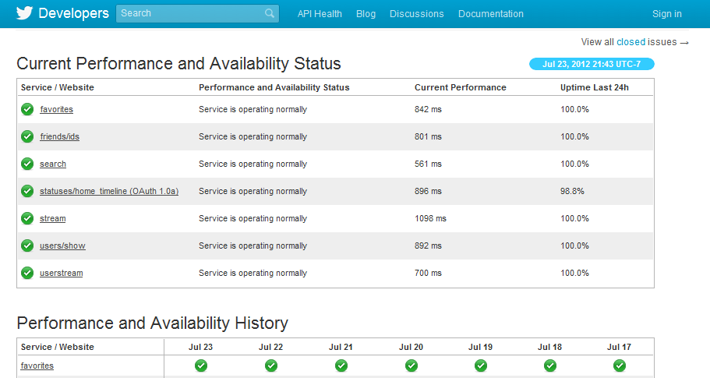Click the Jul 20 history column header
The height and width of the screenshot is (378, 710).
[x=411, y=347]
